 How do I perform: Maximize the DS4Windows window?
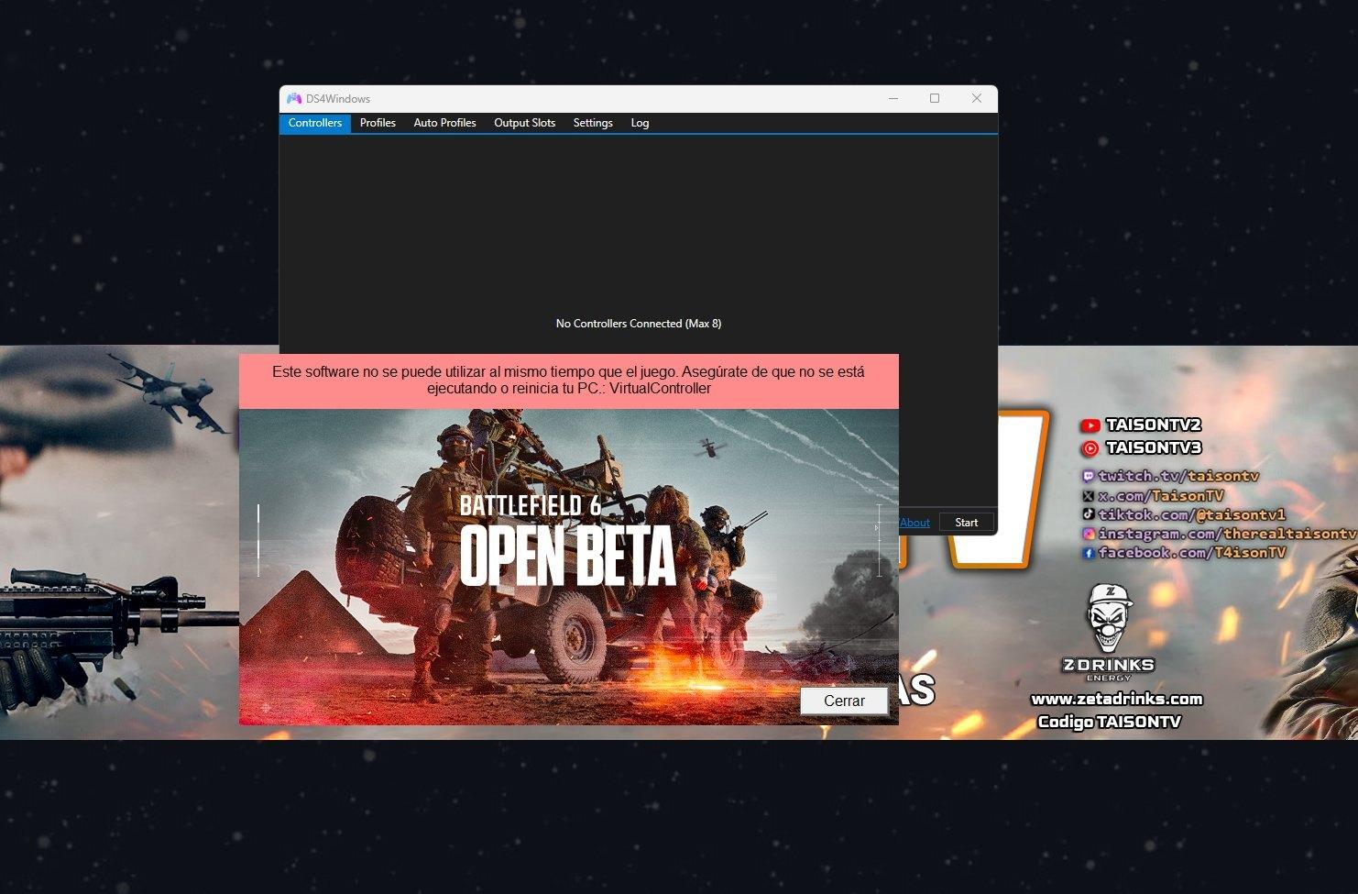[935, 98]
